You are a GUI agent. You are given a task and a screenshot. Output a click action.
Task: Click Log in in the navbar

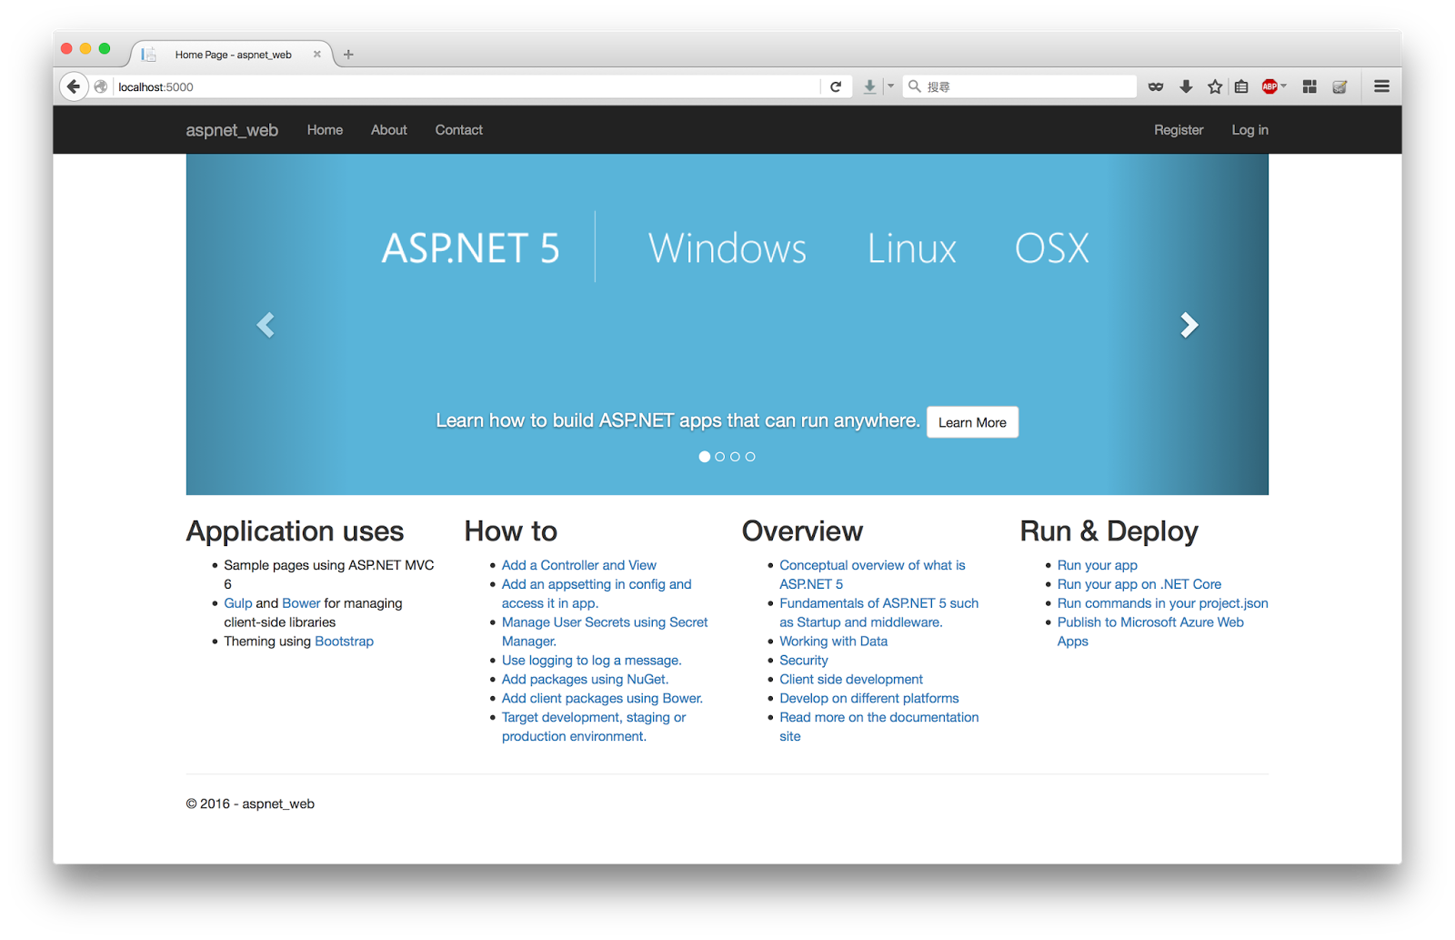pos(1250,130)
